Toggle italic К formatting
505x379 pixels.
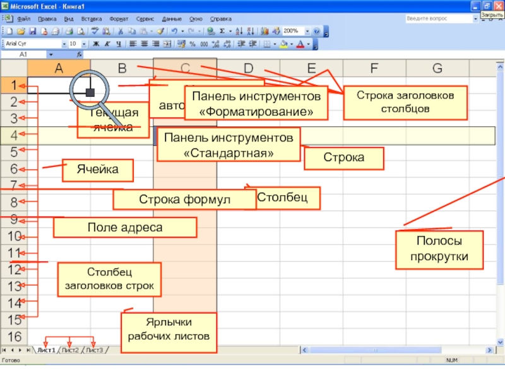click(x=107, y=44)
